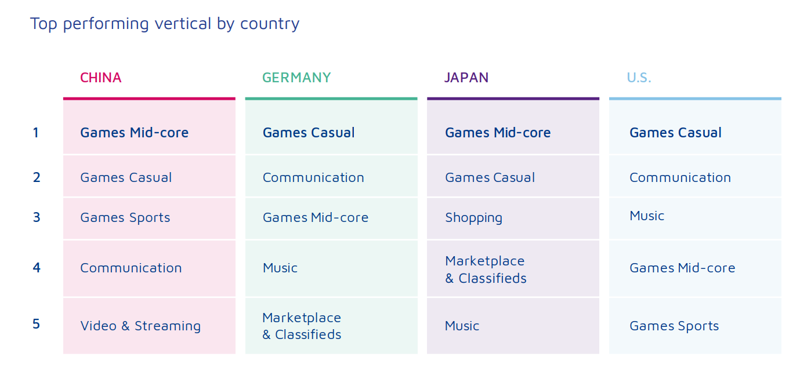Select Games Casual in Germany's column
The image size is (800, 368).
coord(309,133)
